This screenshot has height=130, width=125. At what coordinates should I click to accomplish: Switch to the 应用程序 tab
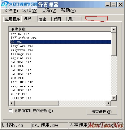click(12, 19)
